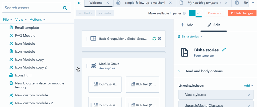Image resolution: width=257 pixels, height=107 pixels.
Task: Click the Module Group dashed box icon
Action: tap(93, 66)
